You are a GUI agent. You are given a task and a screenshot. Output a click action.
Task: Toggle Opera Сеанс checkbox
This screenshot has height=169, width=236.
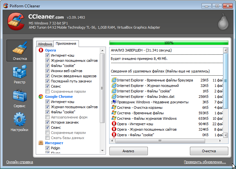(47, 86)
